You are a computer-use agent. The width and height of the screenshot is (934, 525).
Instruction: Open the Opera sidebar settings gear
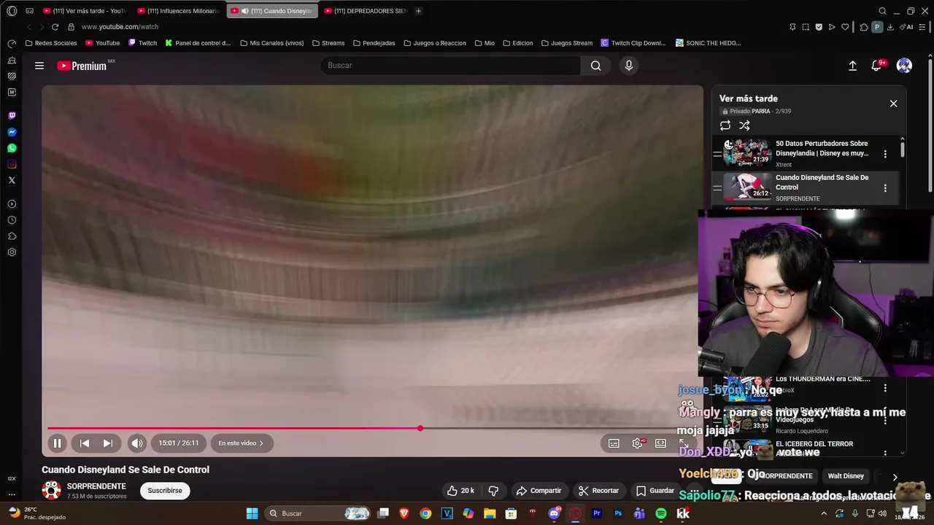pos(12,252)
